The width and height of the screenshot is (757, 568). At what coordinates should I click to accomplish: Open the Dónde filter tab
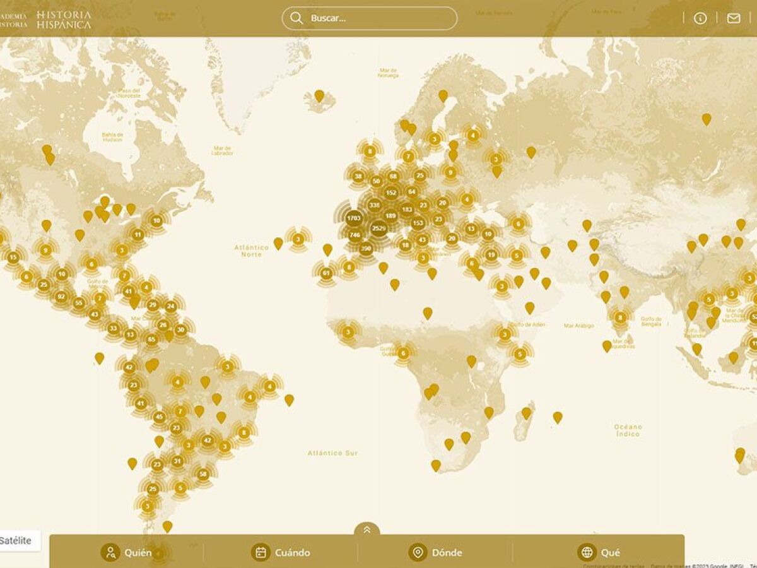click(435, 552)
